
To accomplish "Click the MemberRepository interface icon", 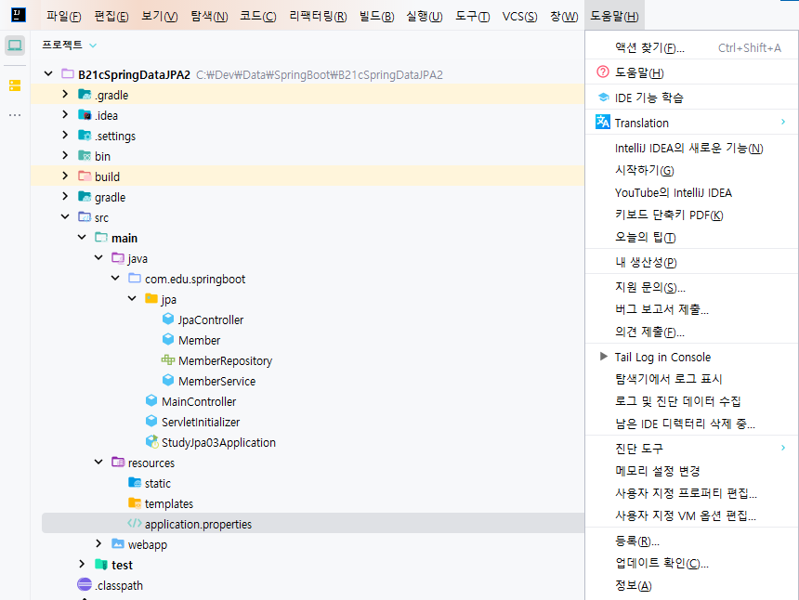I will click(x=168, y=359).
